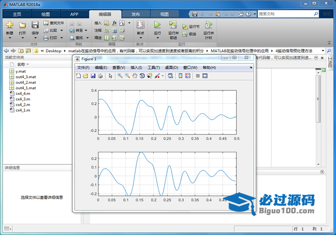Select Brush data tool in Figure 1
336x235 pixels.
point(157,76)
